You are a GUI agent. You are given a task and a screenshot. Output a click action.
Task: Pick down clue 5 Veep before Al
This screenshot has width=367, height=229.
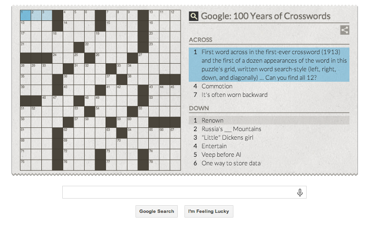click(269, 154)
